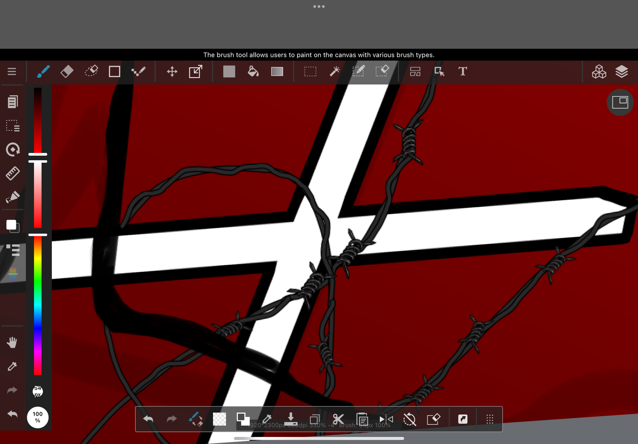Open the selection menu in sidebar
Screen dimensions: 638x444
point(12,125)
